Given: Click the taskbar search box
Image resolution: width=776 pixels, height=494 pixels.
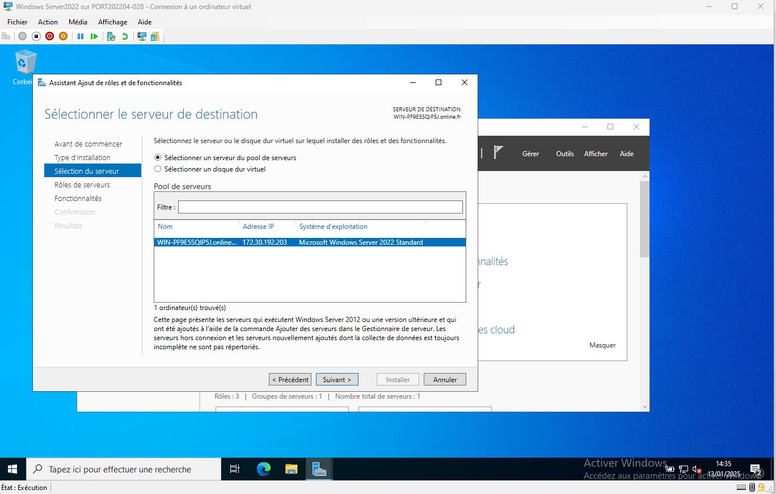Looking at the screenshot, I should pos(123,469).
